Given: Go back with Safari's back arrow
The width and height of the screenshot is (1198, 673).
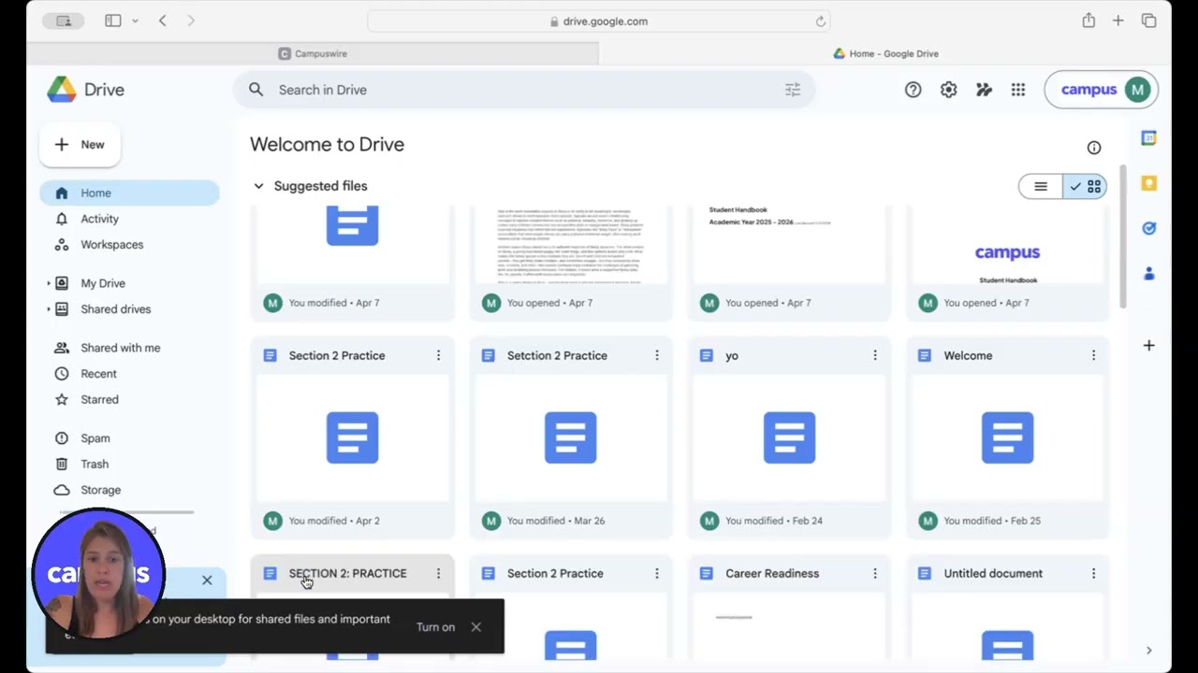Looking at the screenshot, I should coord(163,21).
